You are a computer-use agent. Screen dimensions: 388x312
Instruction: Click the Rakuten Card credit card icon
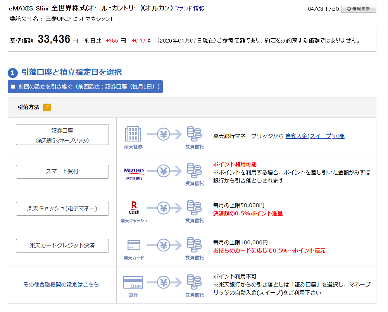tap(134, 245)
